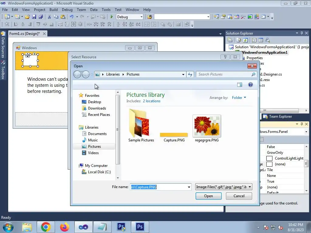Click the Align Tops layout icon
This screenshot has width=311, height=233.
[x=38, y=24]
